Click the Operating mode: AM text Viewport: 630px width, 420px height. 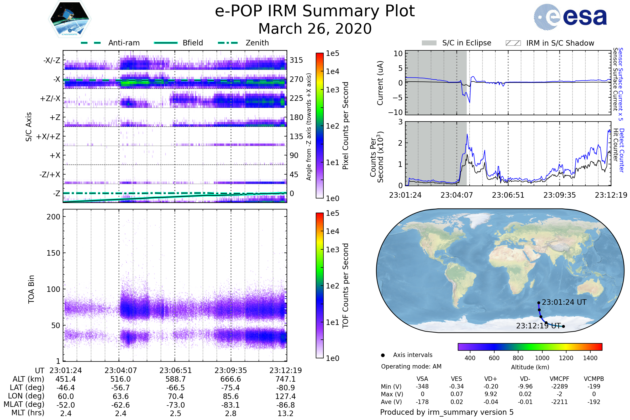pyautogui.click(x=411, y=366)
